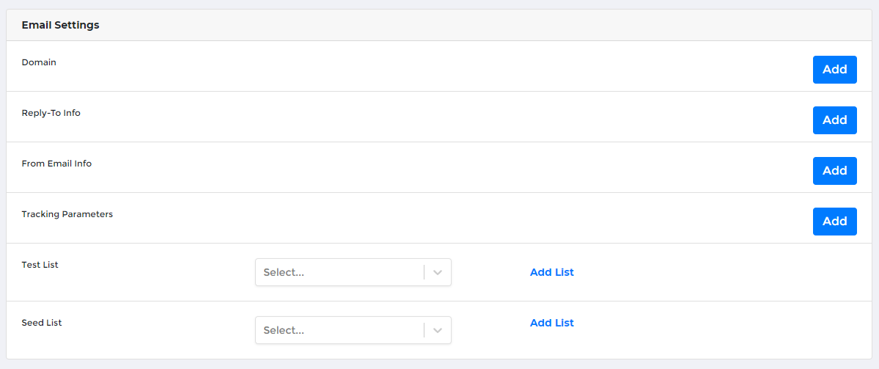The width and height of the screenshot is (879, 369).
Task: Focus the Seed List "Select..." placeholder text
Action: 284,330
